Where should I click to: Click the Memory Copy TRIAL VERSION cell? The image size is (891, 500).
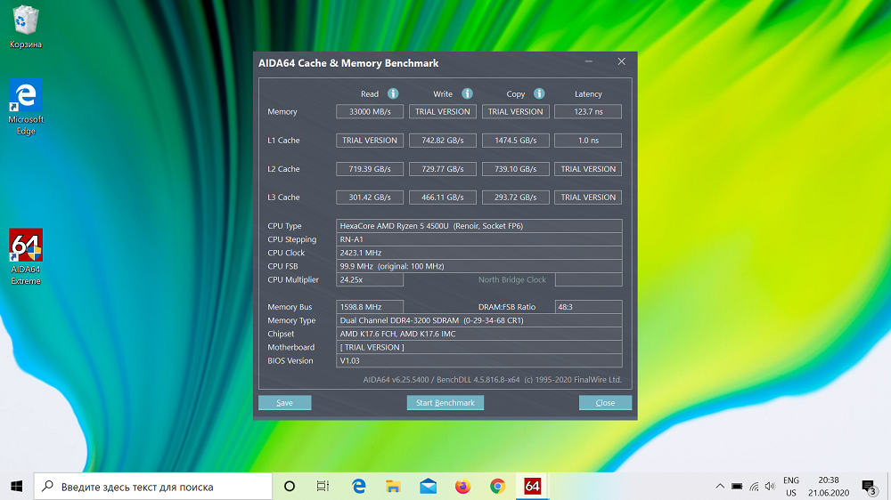[515, 112]
